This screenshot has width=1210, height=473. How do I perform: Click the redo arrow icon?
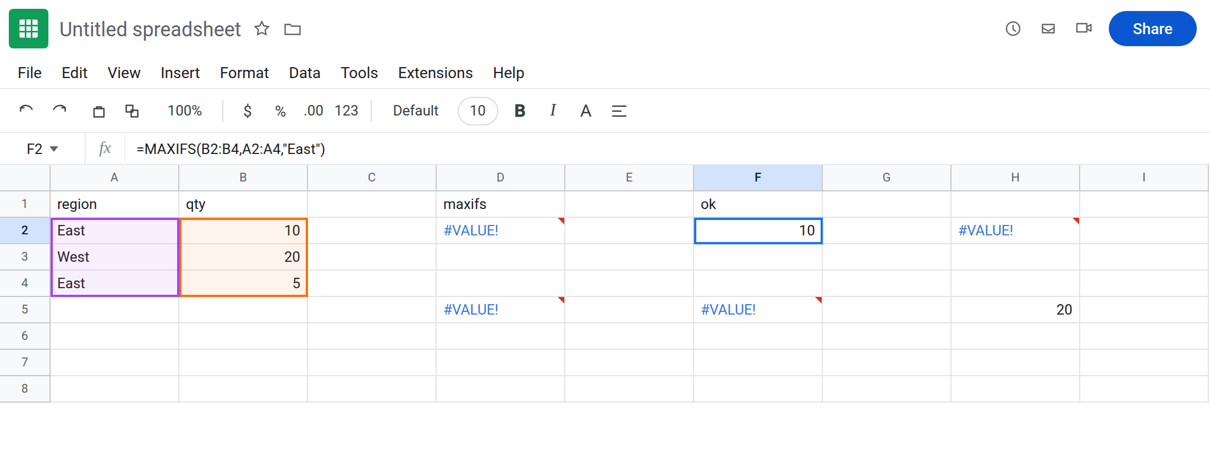[x=59, y=111]
